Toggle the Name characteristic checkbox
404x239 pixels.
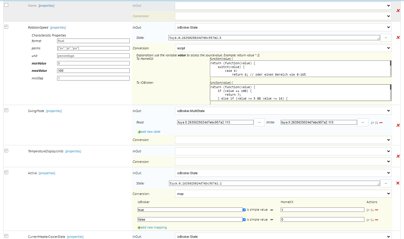tap(6, 5)
